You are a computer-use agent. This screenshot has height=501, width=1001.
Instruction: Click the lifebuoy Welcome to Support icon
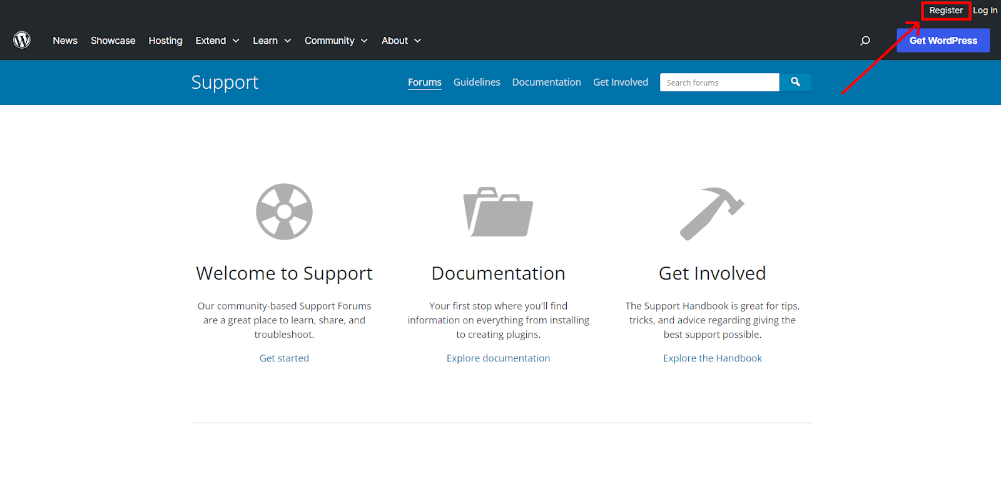[x=285, y=211]
